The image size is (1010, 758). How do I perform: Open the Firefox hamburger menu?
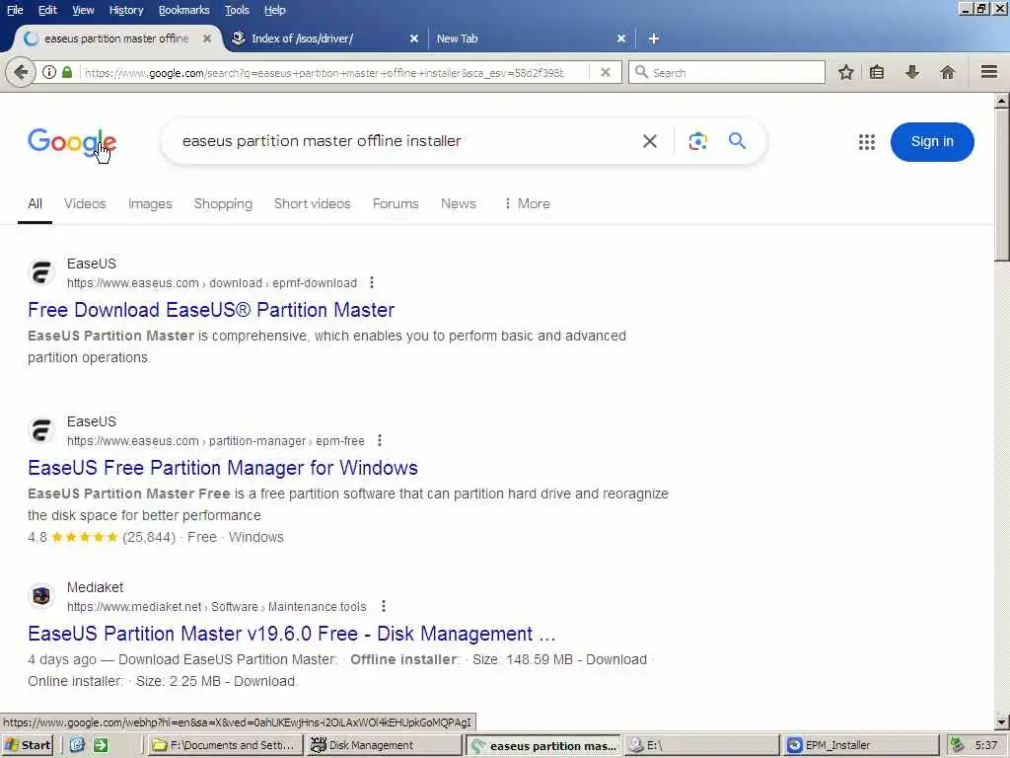coord(989,72)
